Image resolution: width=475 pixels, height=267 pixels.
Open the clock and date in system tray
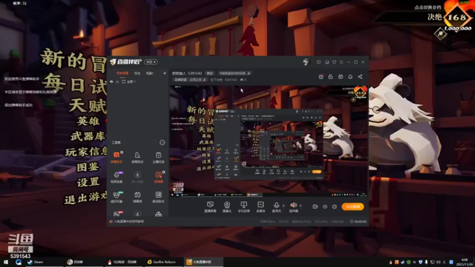click(464, 262)
